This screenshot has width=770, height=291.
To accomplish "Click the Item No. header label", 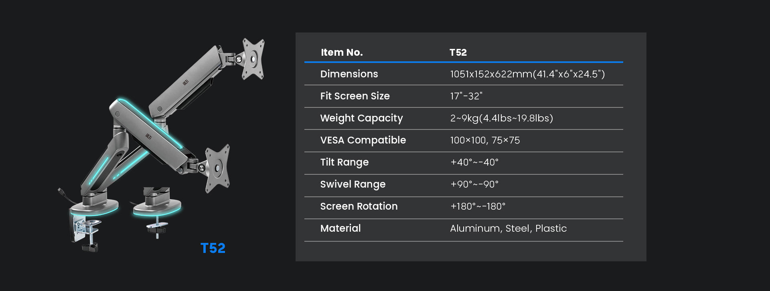I will pos(342,53).
